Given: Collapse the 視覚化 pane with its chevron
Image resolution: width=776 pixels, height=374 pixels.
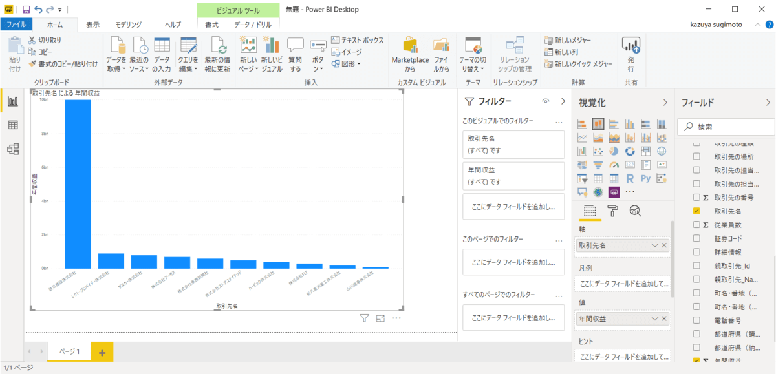Looking at the screenshot, I should [665, 102].
